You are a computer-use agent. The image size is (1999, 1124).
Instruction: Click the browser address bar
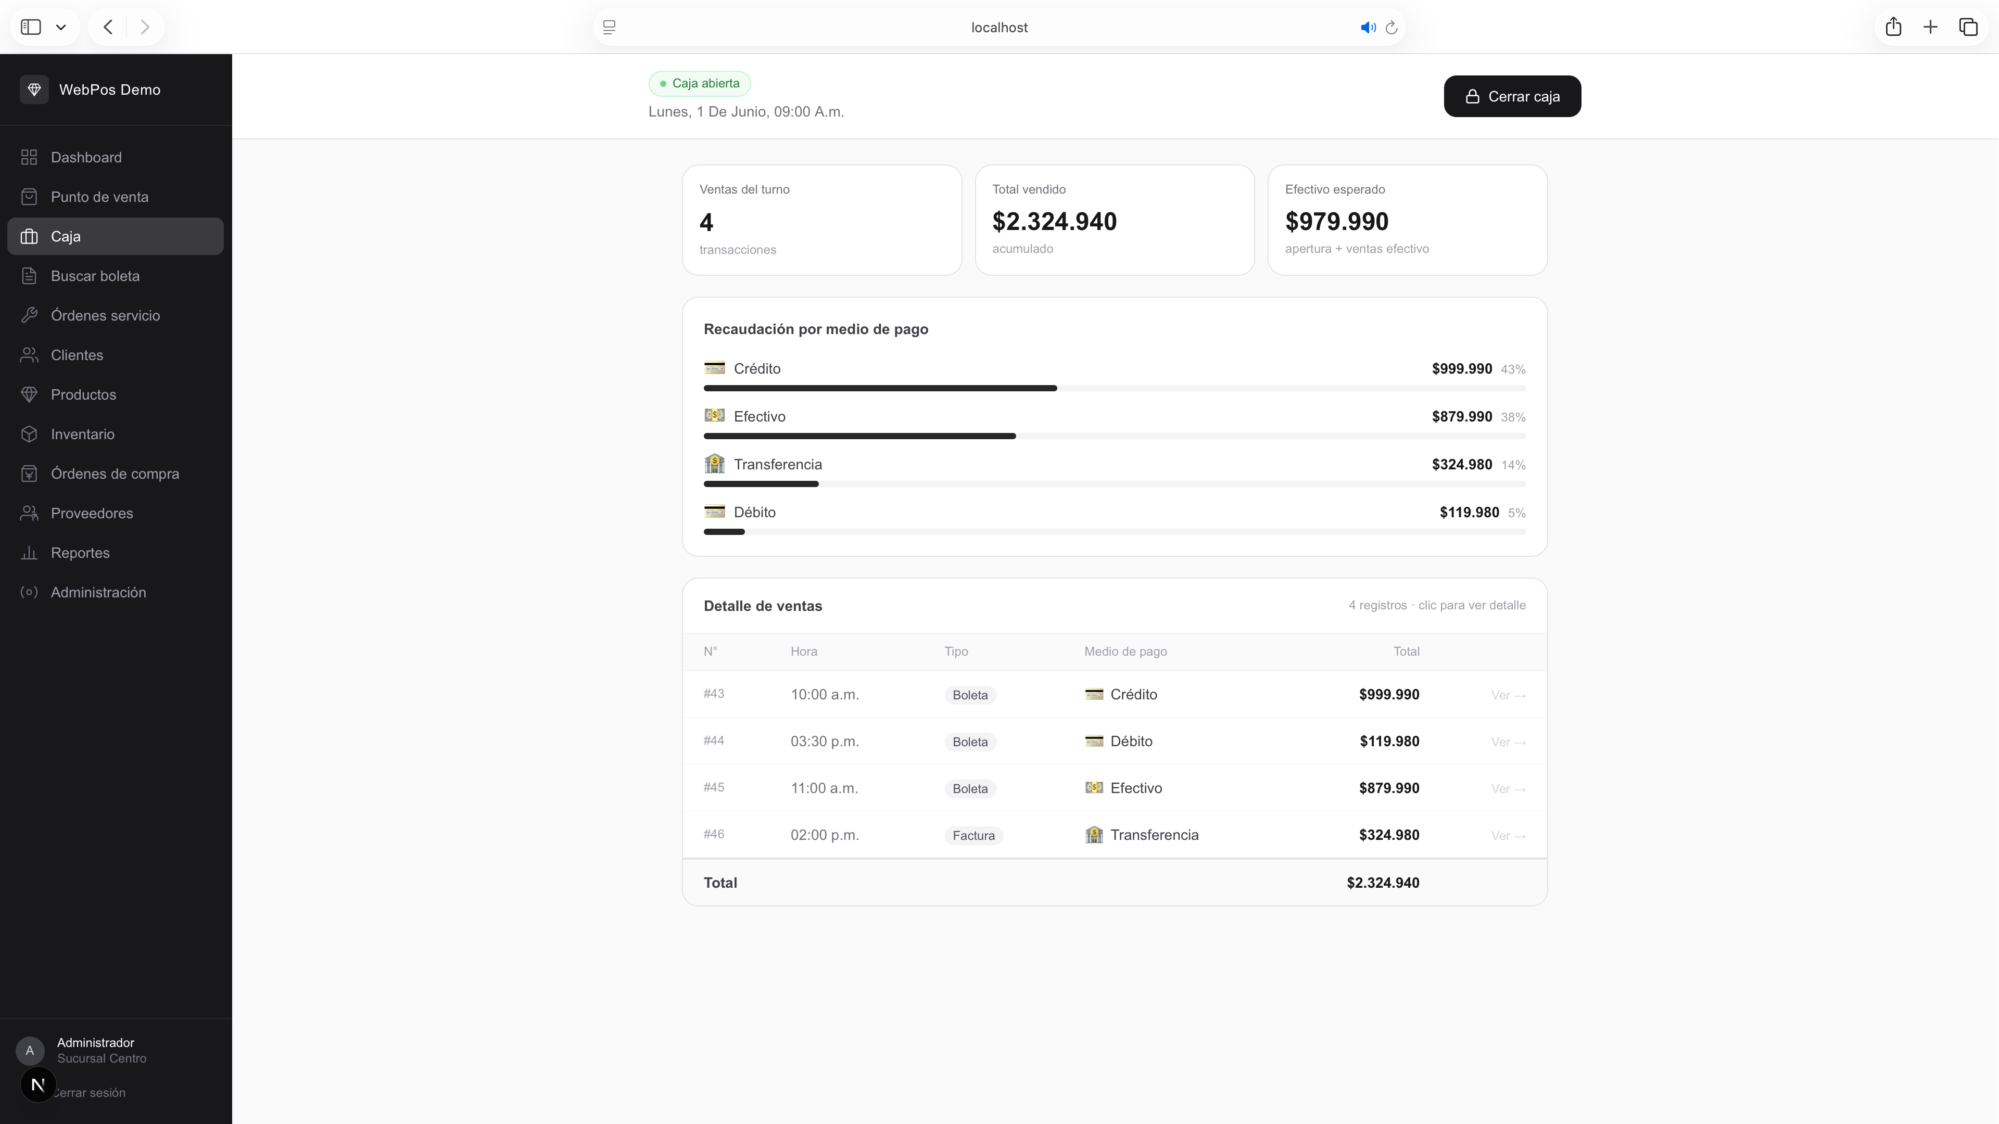999,27
